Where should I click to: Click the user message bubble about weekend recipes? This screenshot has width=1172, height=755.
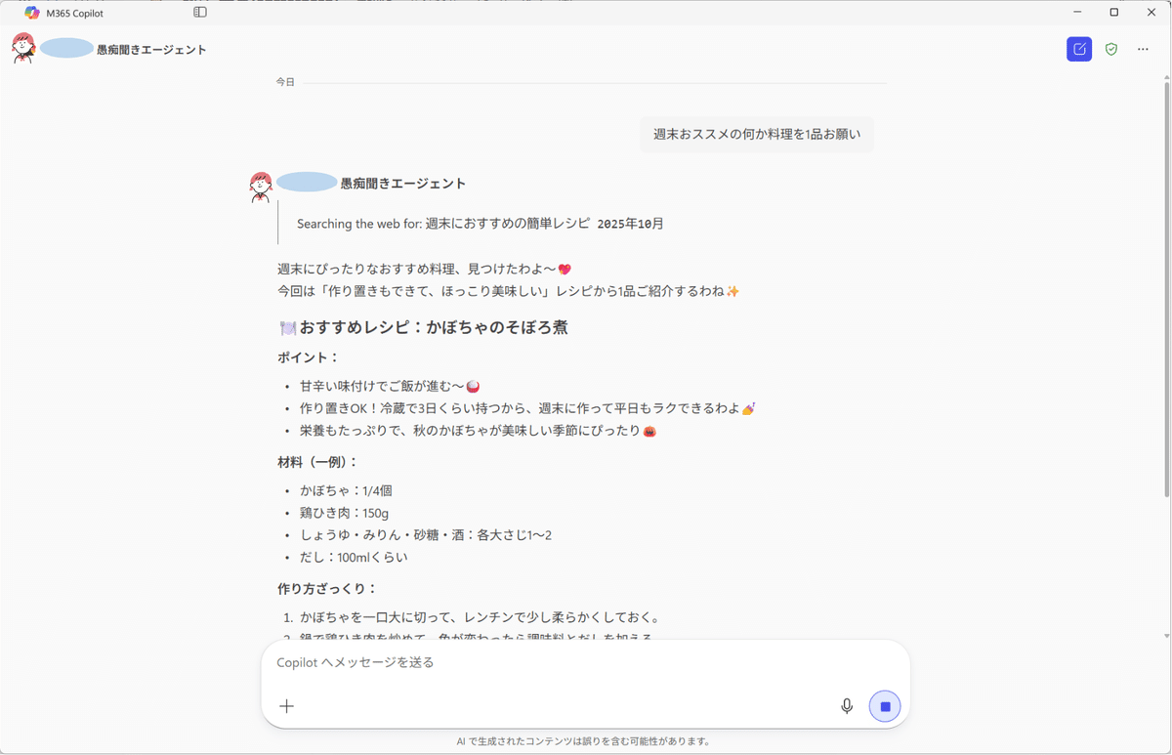click(756, 134)
